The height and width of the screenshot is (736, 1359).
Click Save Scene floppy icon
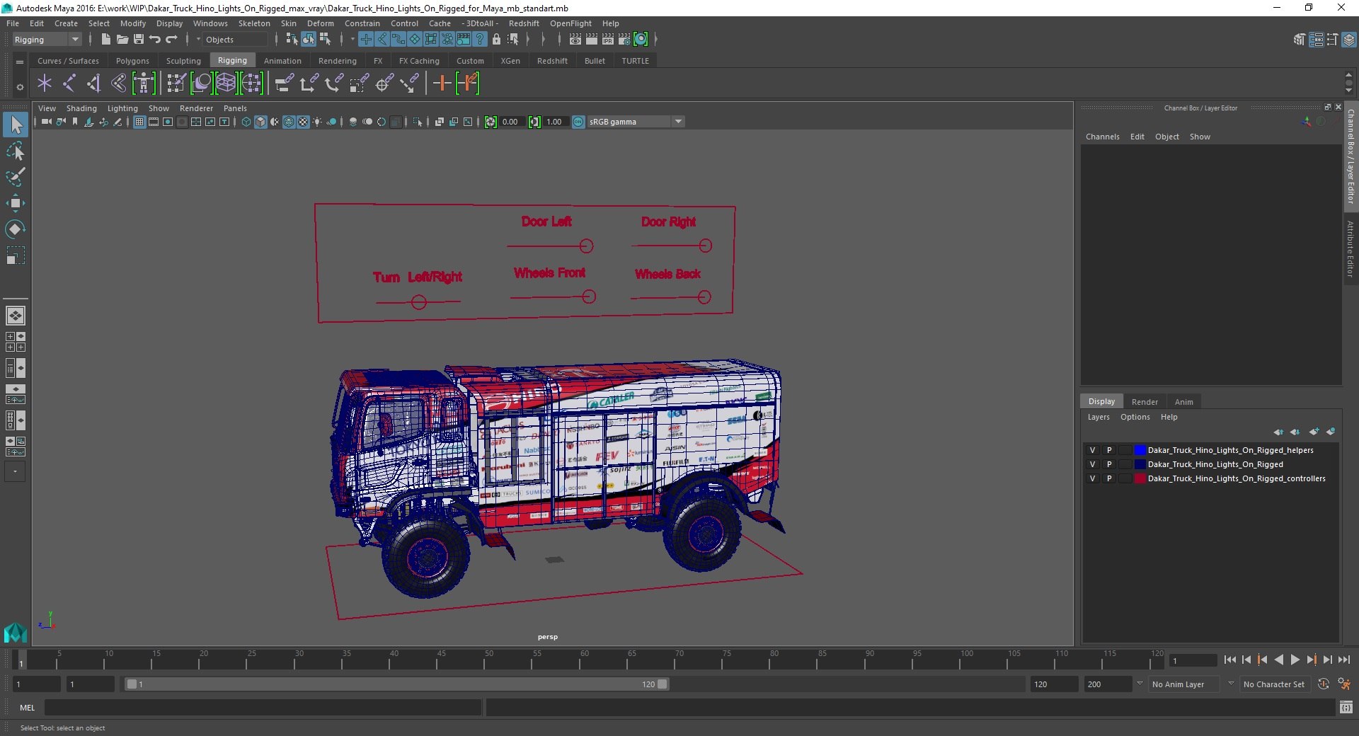click(x=139, y=40)
